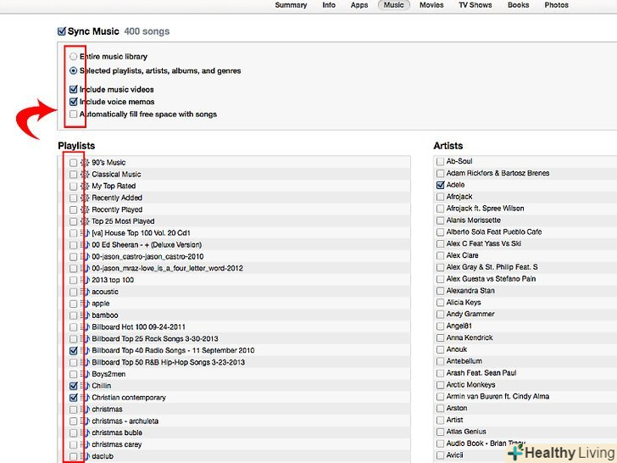The width and height of the screenshot is (617, 463).
Task: Click playlist icon beside Billboard Top 25 Rock Songs
Action: pos(85,338)
